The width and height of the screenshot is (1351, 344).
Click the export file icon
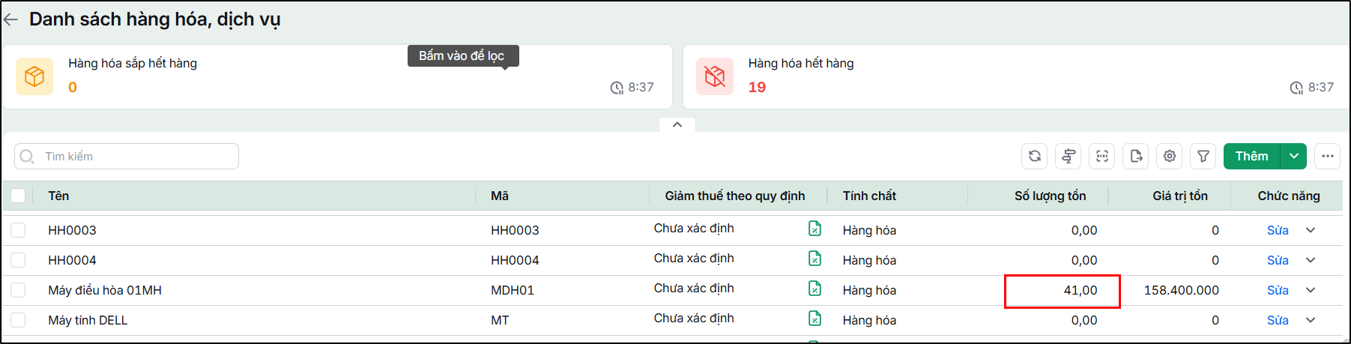pyautogui.click(x=1136, y=156)
